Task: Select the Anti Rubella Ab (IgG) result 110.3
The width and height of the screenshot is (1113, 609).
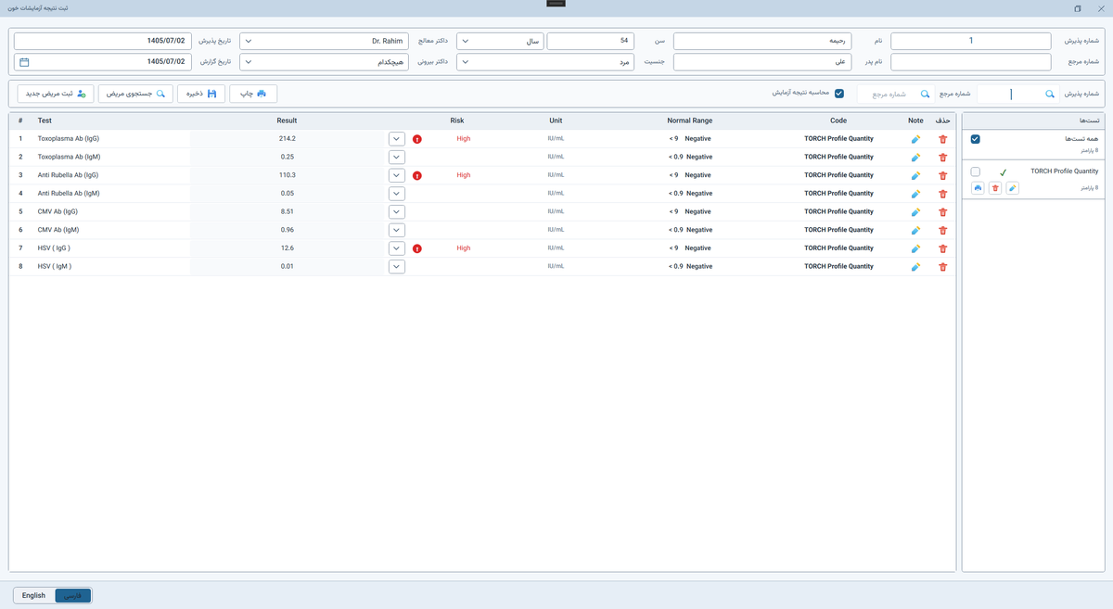Action: coord(287,175)
